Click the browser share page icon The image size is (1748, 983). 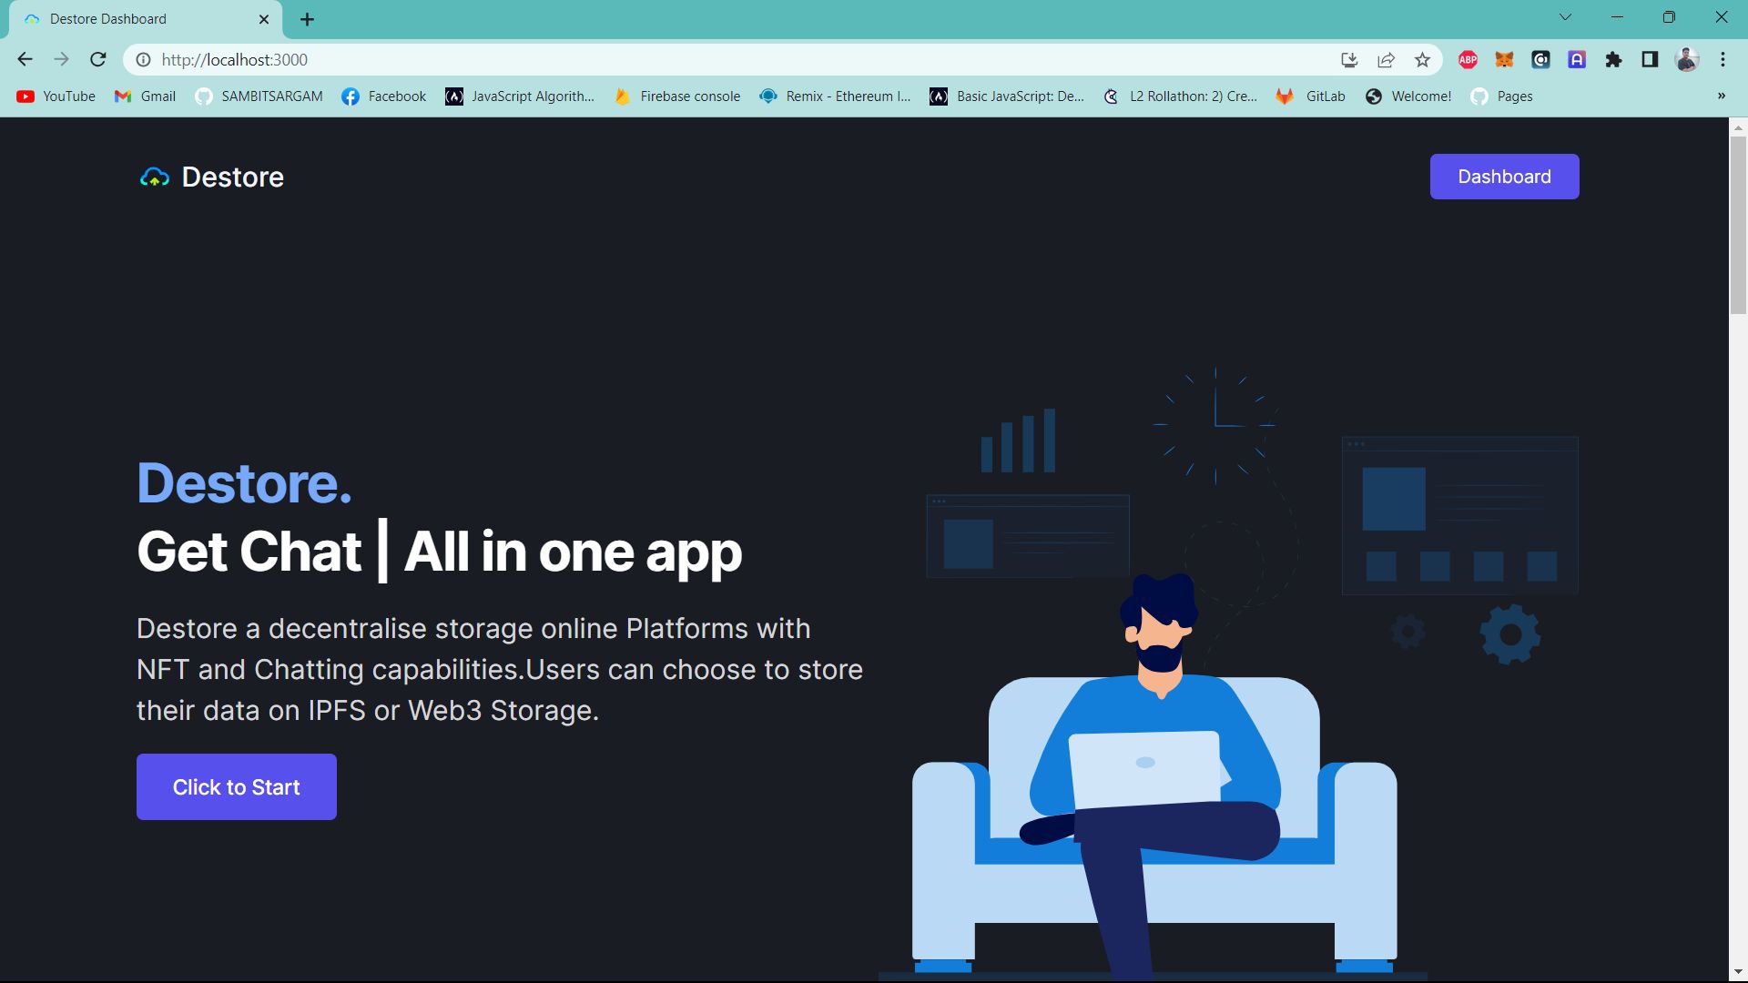(x=1387, y=59)
